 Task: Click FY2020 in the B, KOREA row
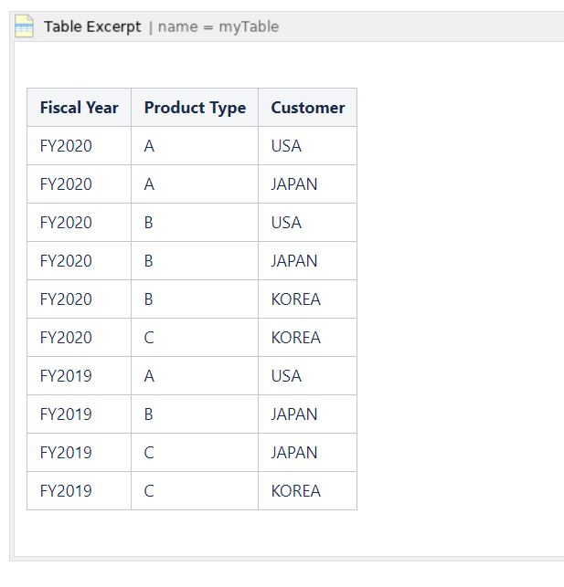(66, 299)
